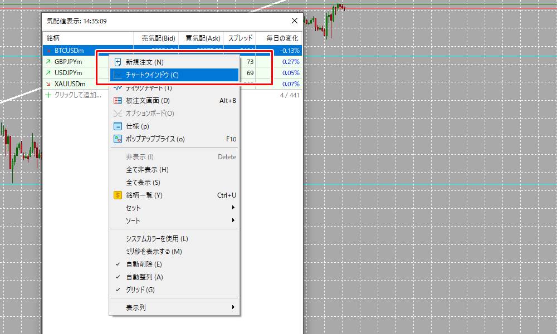This screenshot has width=557, height=334.
Task: Click the Chart Window (チャートウインドウ) icon
Action: click(118, 75)
